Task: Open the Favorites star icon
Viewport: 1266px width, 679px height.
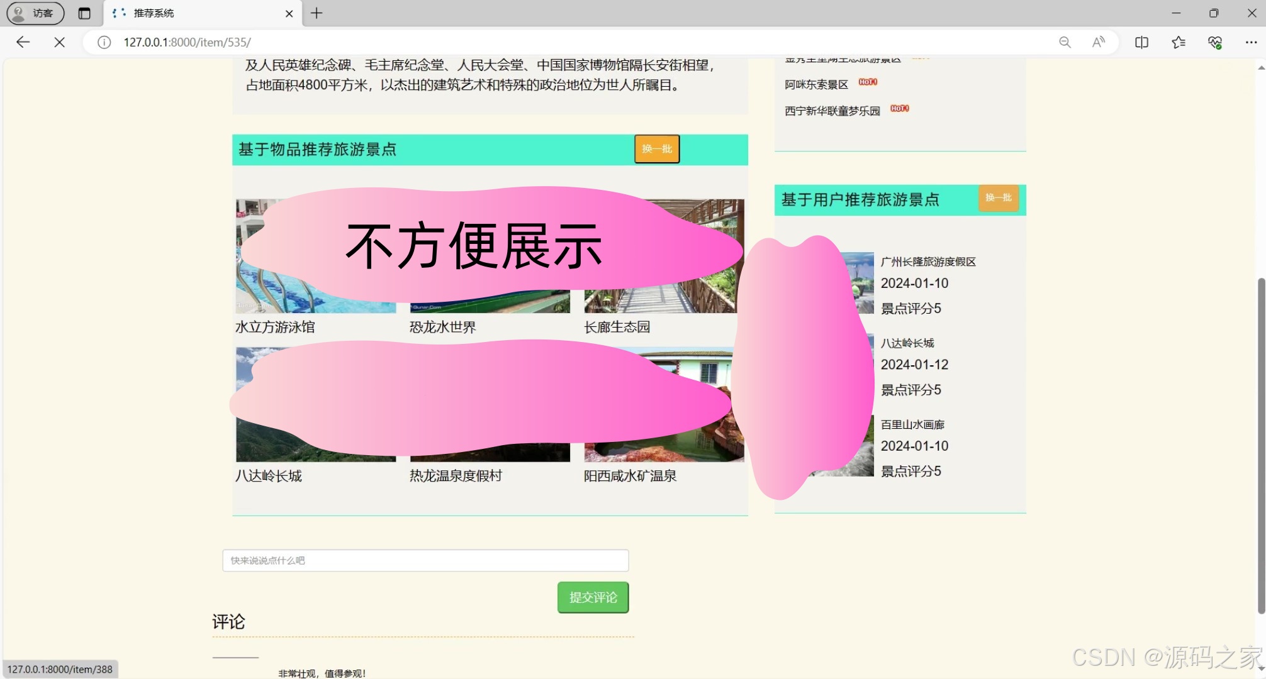Action: (x=1178, y=42)
